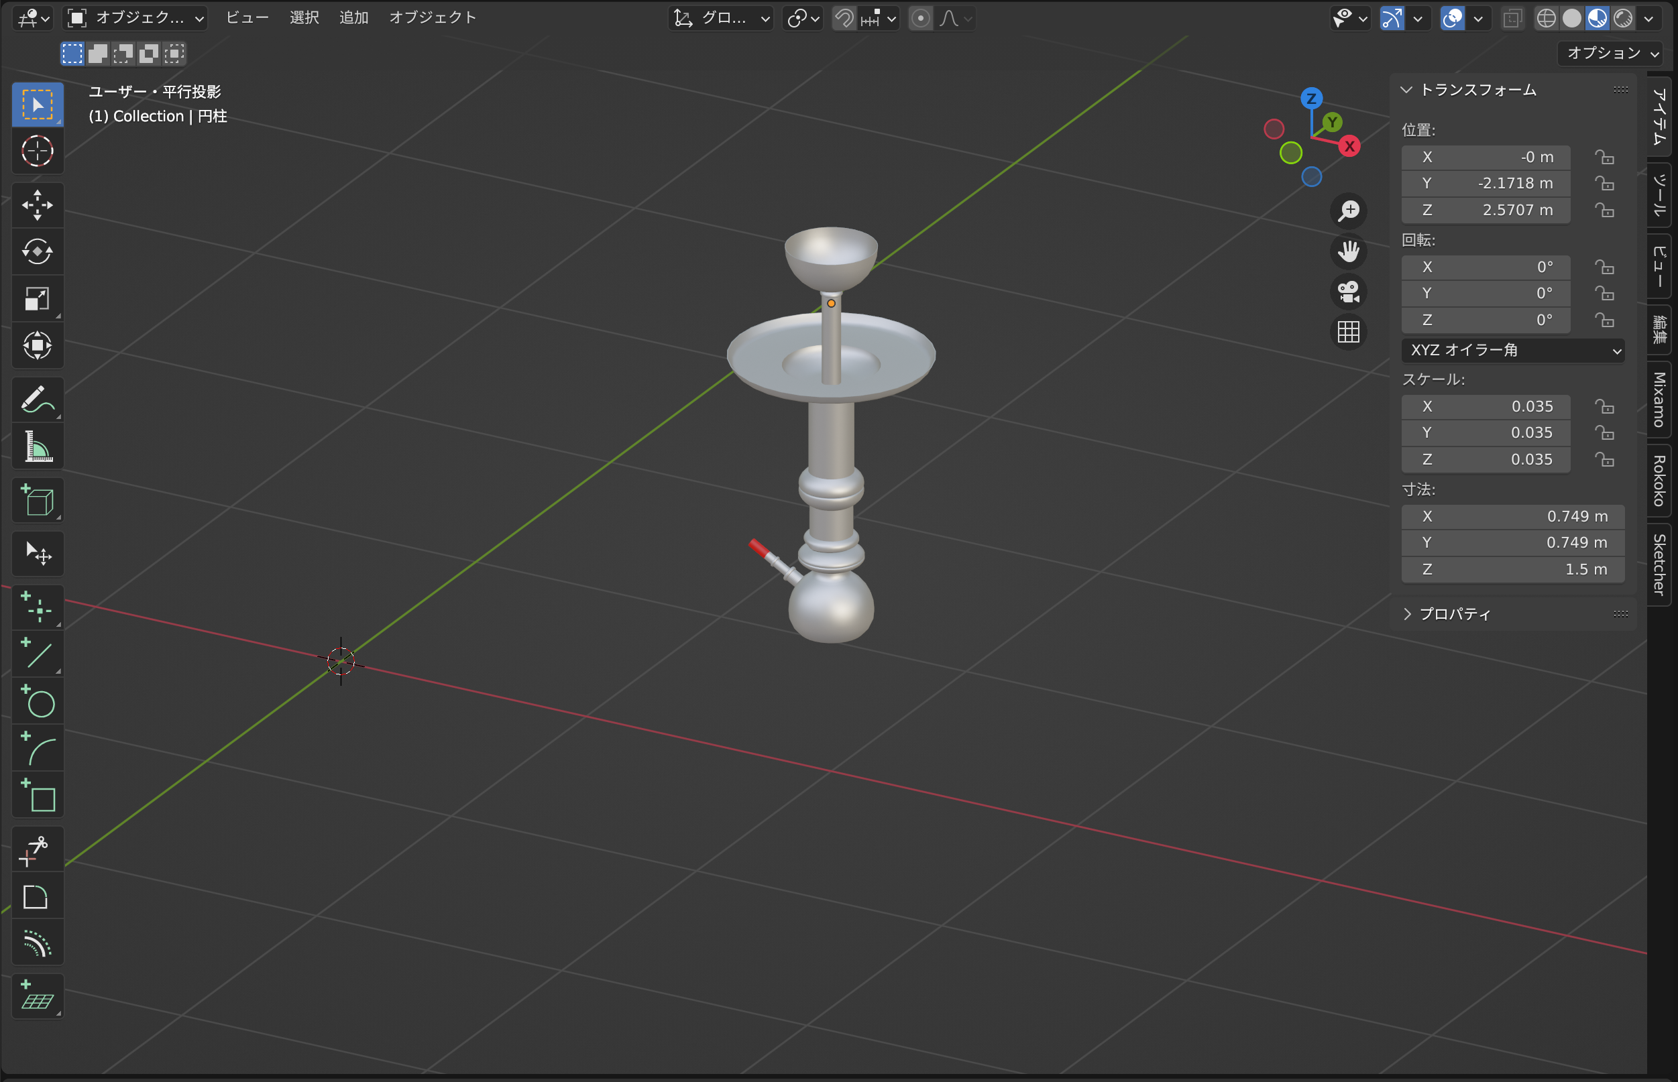Open the 追加 menu
Image resolution: width=1678 pixels, height=1082 pixels.
pos(354,17)
